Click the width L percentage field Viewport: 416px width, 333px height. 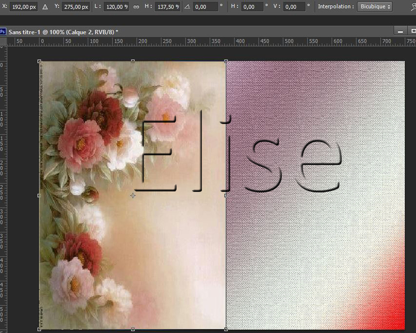click(x=117, y=7)
